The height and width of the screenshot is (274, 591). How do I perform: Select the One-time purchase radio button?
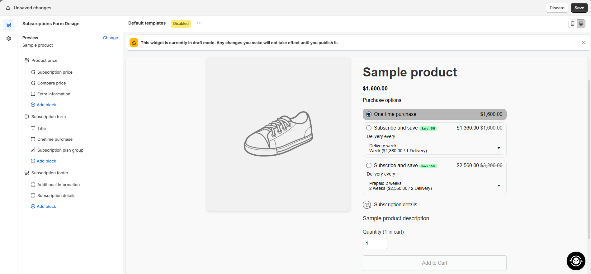(369, 114)
